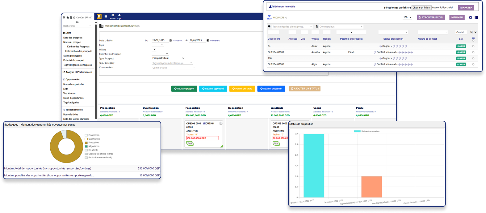This screenshot has width=486, height=213.
Task: Click the logout arrow icon
Action: (x=78, y=22)
